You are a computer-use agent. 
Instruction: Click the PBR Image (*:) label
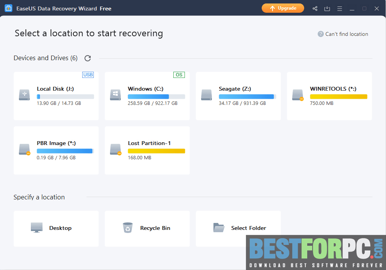coord(56,143)
